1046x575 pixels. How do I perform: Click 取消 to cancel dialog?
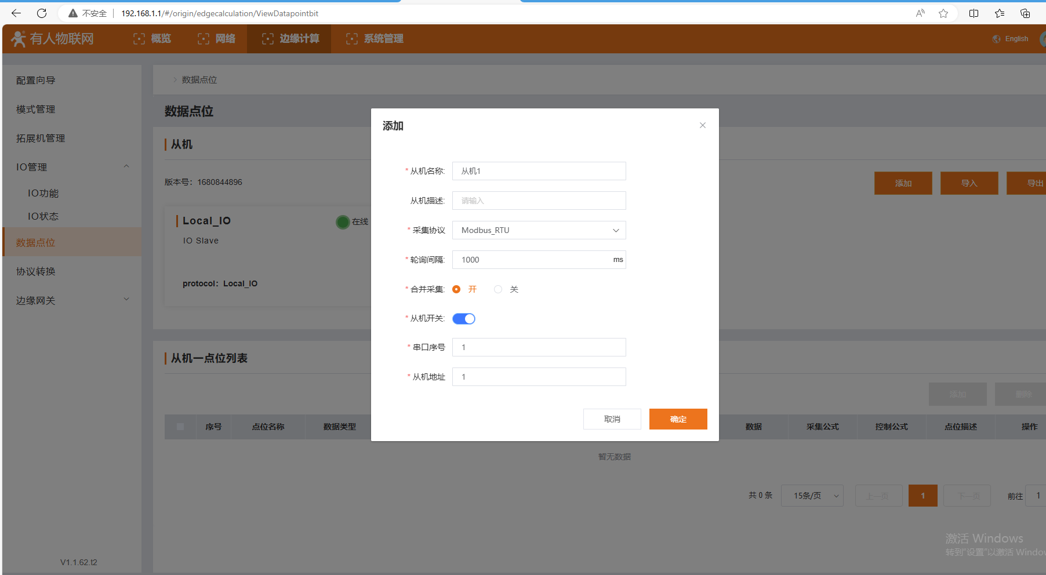click(612, 419)
